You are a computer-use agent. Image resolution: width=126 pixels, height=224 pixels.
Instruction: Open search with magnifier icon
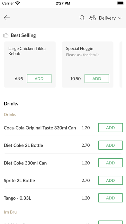(82, 18)
